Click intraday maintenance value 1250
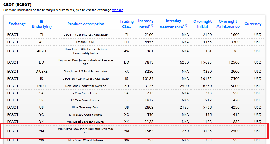 tap(184, 131)
